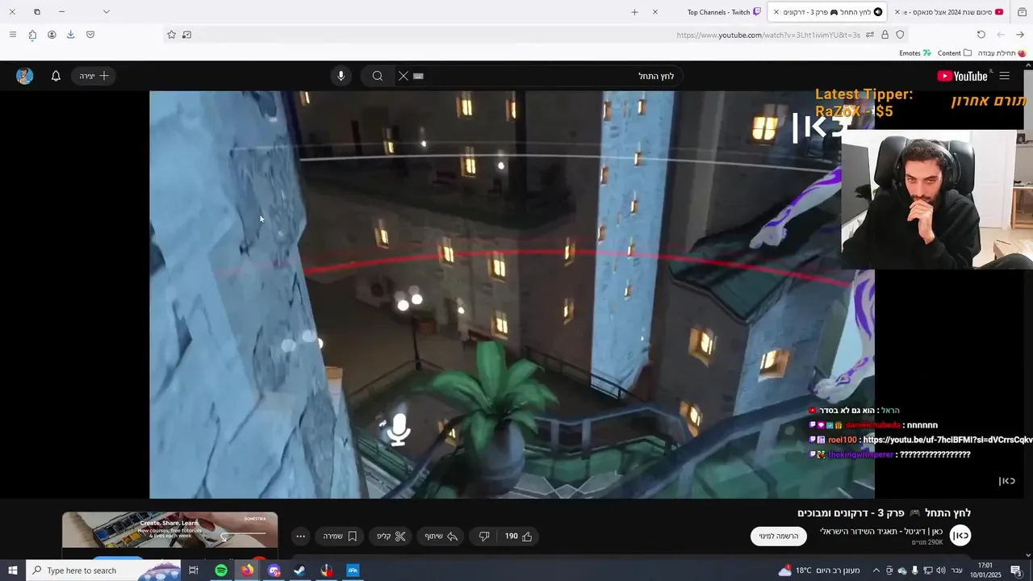The width and height of the screenshot is (1033, 581).
Task: Start a voice search with the microphone
Action: click(x=341, y=76)
